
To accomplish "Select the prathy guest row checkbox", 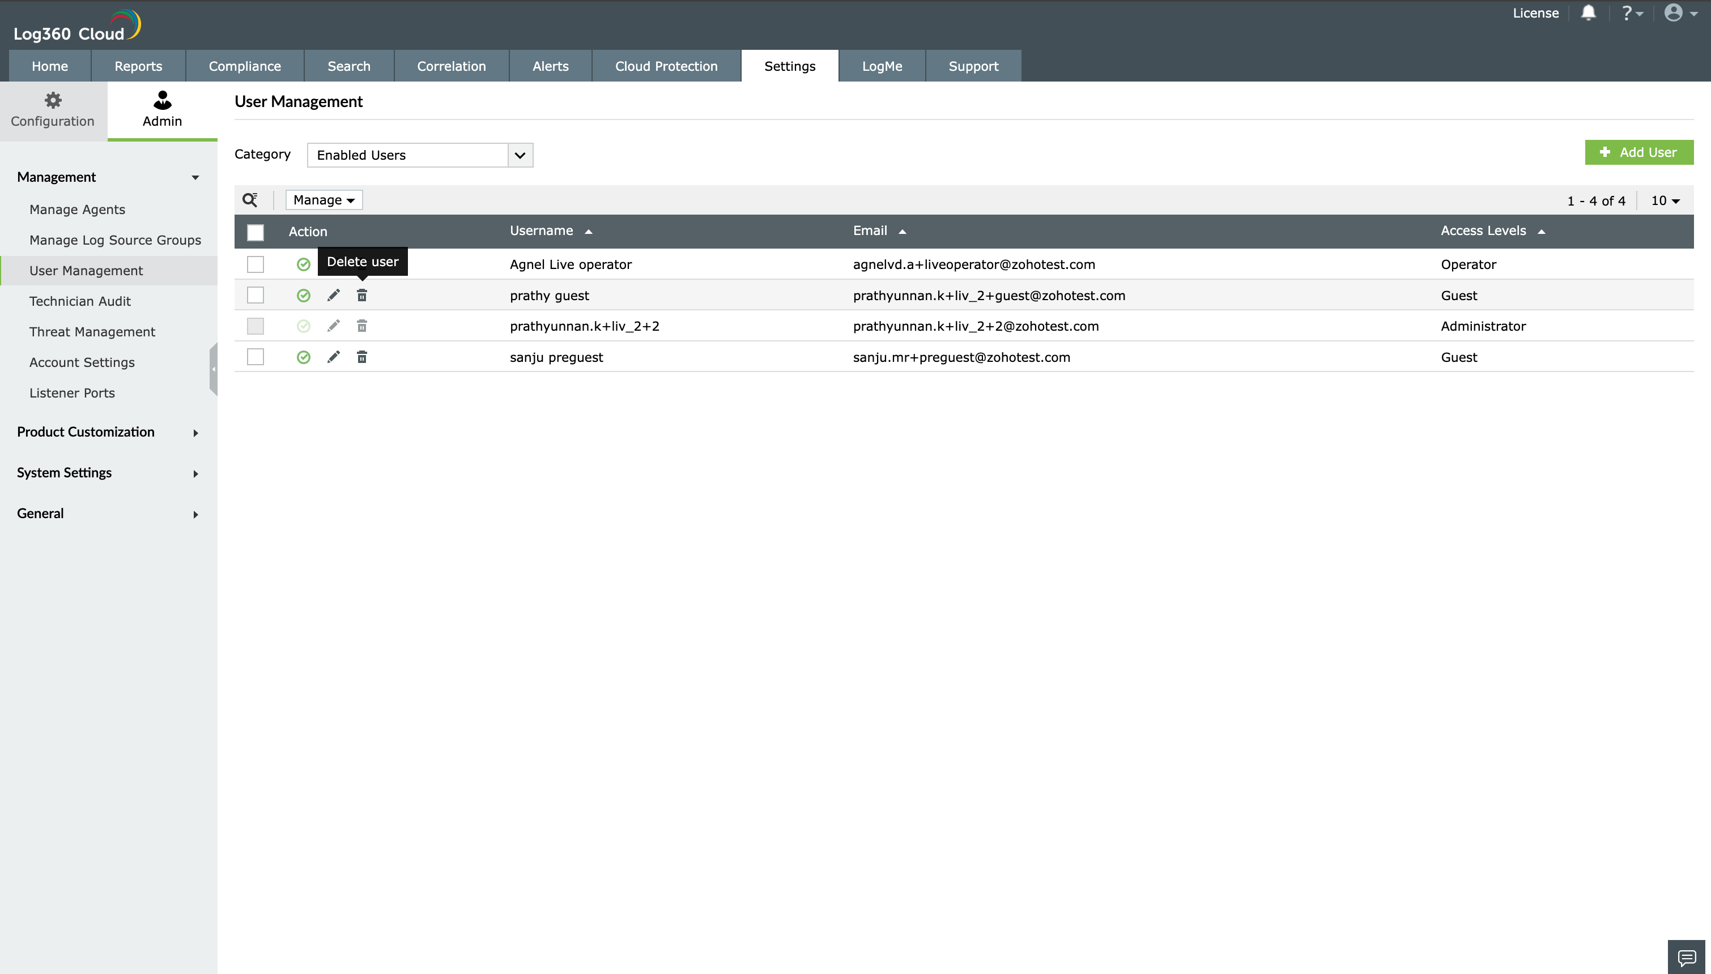I will pyautogui.click(x=256, y=295).
